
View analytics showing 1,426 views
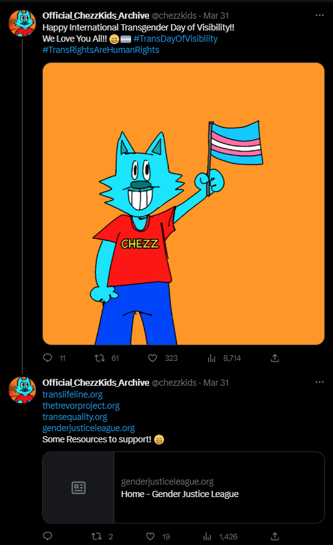click(x=208, y=536)
